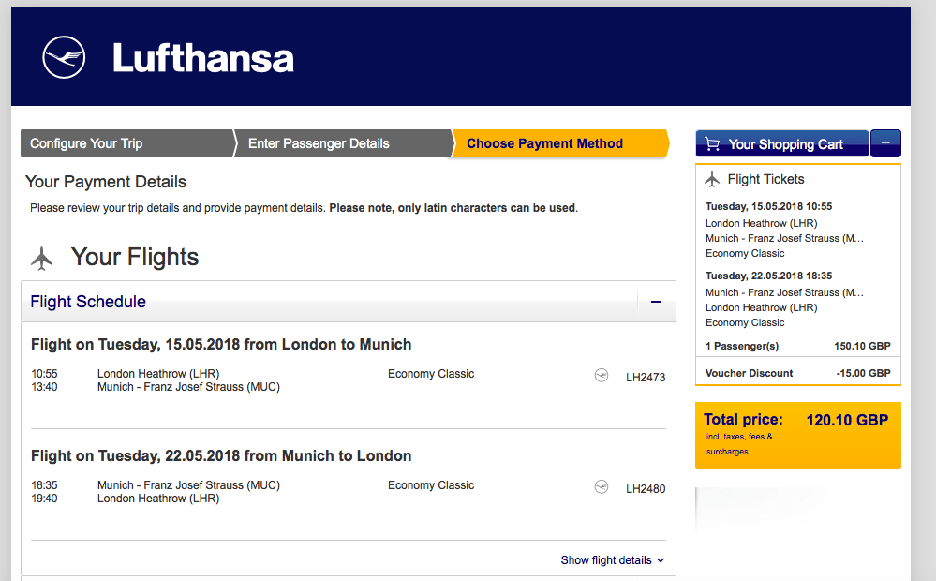Viewport: 936px width, 581px height.
Task: Collapse the Flight Schedule panel
Action: 656,302
